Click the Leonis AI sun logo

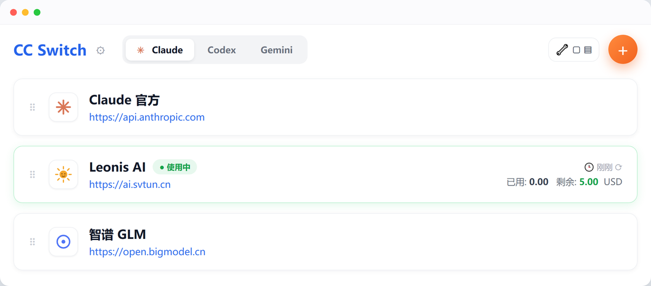coord(63,174)
